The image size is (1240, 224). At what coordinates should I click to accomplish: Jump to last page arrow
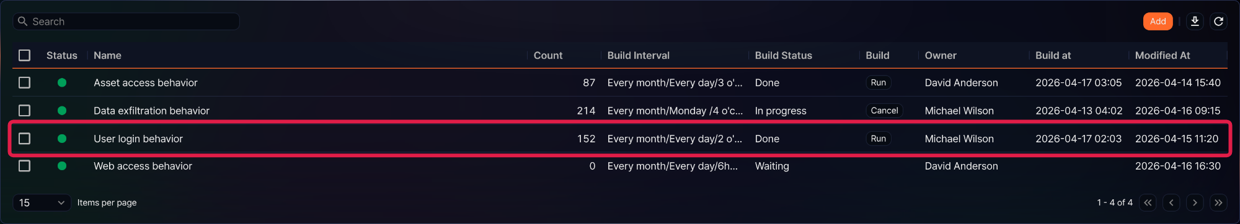[x=1218, y=202]
